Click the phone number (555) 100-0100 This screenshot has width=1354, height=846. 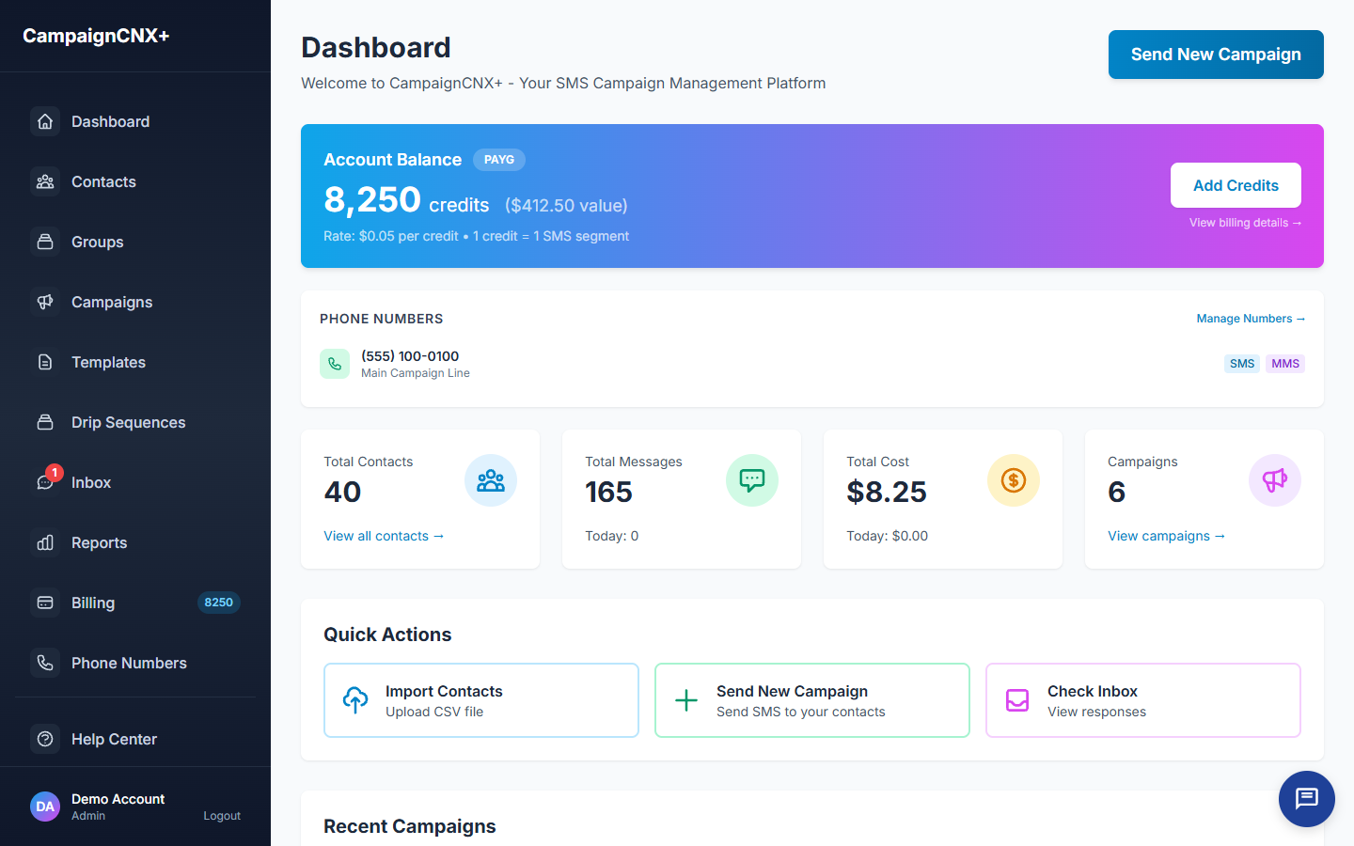click(410, 356)
